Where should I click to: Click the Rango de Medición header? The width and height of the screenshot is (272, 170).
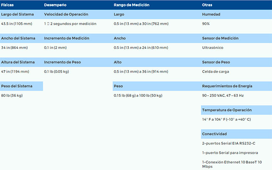[131, 5]
